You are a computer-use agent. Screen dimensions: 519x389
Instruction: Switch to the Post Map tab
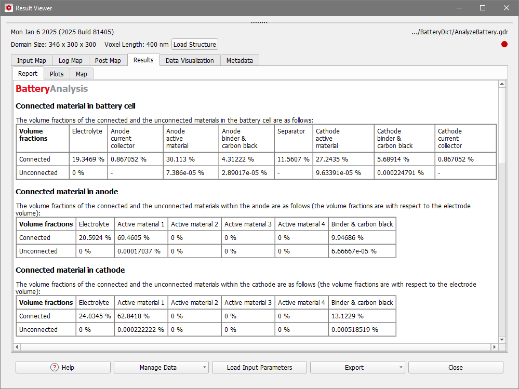108,60
